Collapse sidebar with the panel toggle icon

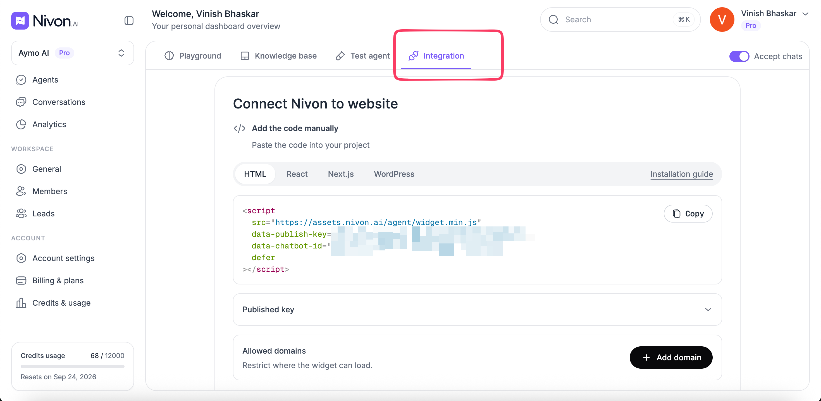tap(129, 21)
